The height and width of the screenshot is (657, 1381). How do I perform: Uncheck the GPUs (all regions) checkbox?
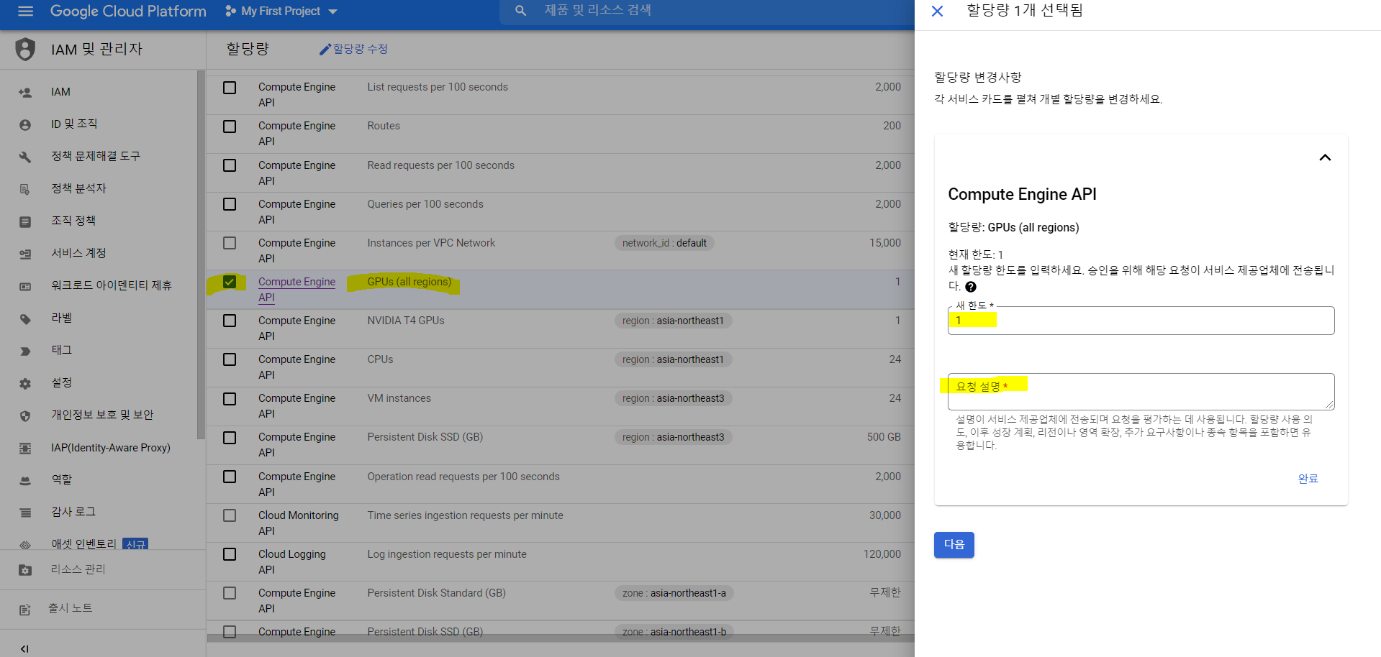click(x=230, y=282)
